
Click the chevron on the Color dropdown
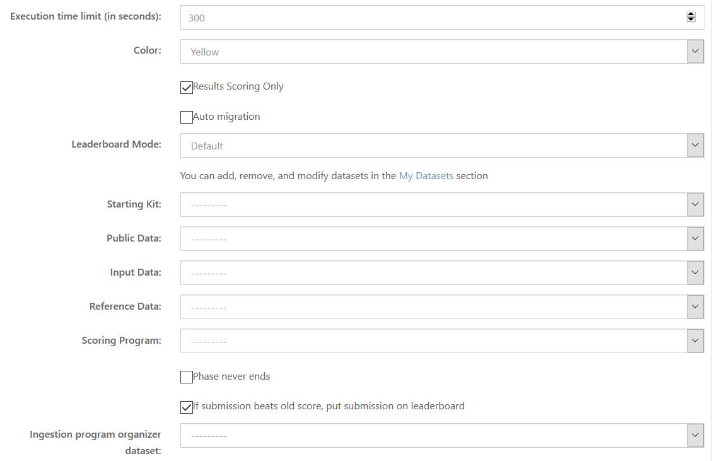[696, 51]
